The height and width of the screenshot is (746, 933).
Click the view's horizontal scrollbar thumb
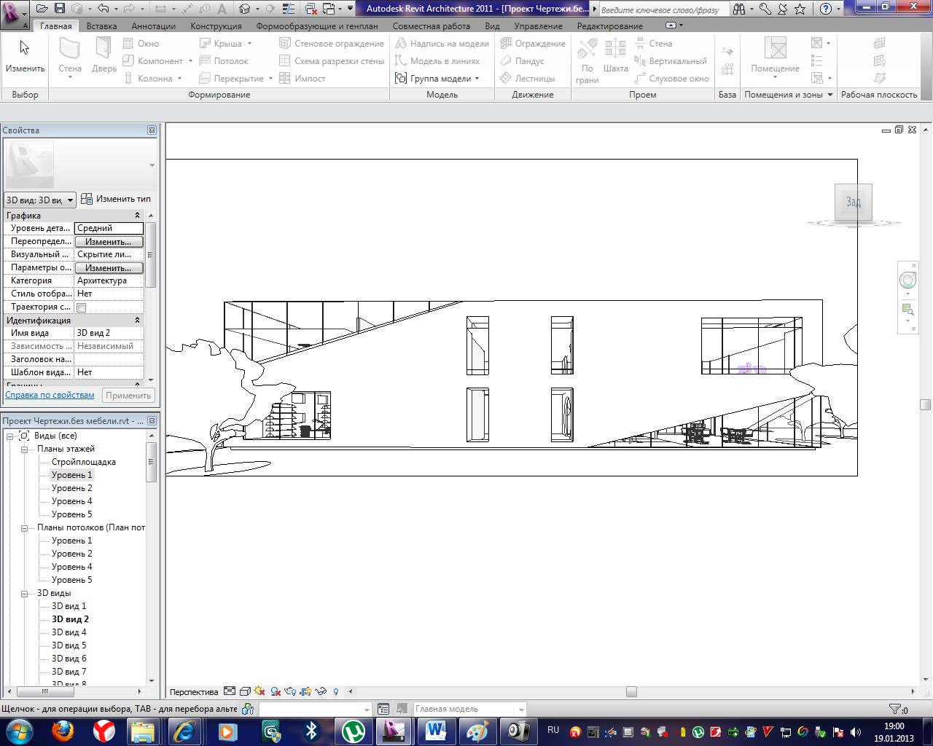point(631,691)
